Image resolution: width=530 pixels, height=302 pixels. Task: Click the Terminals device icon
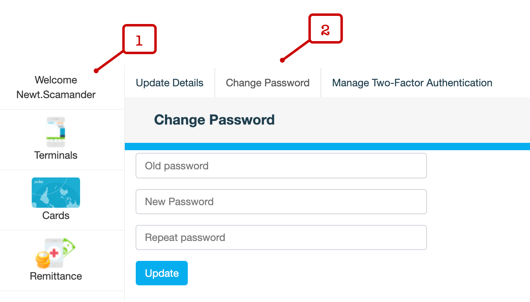pyautogui.click(x=56, y=132)
